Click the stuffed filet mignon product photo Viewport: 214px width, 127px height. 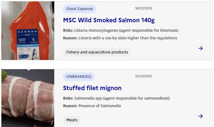pyautogui.click(x=28, y=100)
